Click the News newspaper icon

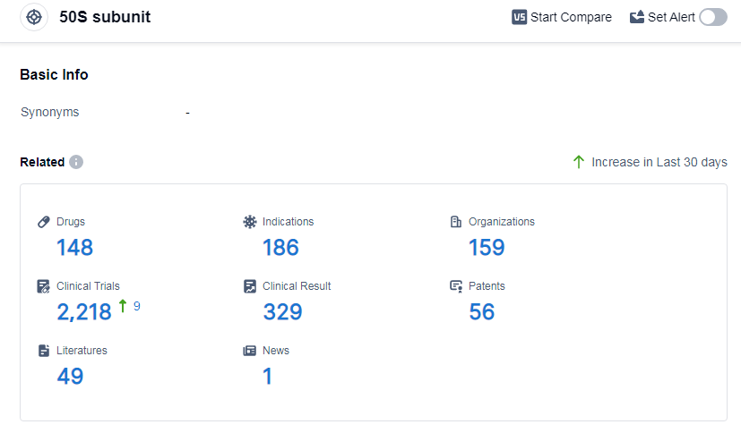pyautogui.click(x=250, y=351)
